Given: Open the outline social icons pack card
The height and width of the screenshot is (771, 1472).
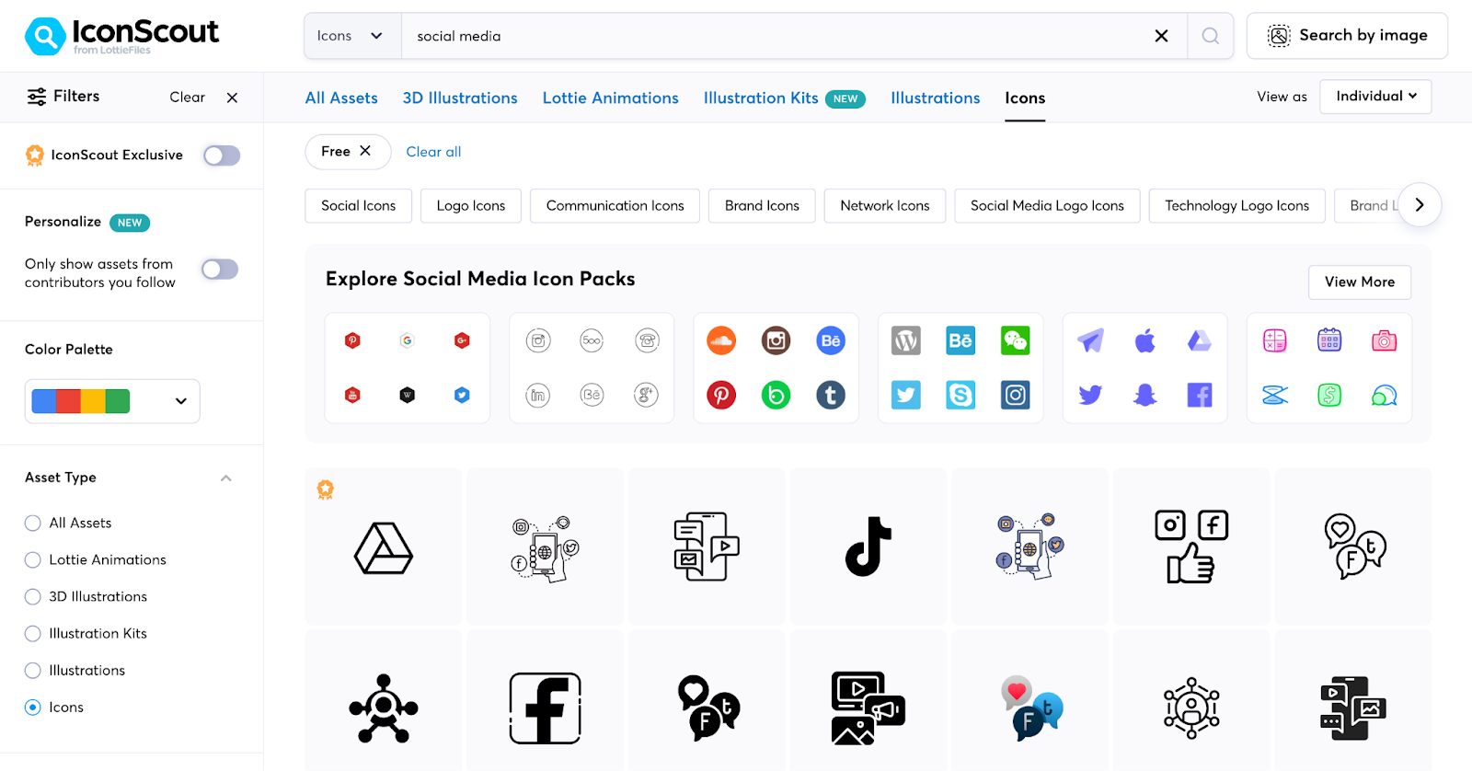Looking at the screenshot, I should click(592, 368).
